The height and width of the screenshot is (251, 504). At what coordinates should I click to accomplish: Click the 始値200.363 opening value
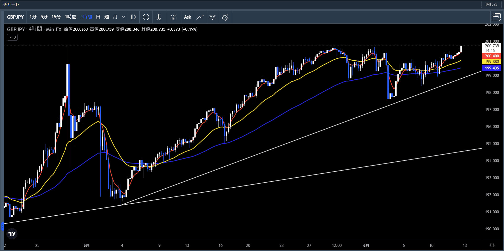point(76,29)
